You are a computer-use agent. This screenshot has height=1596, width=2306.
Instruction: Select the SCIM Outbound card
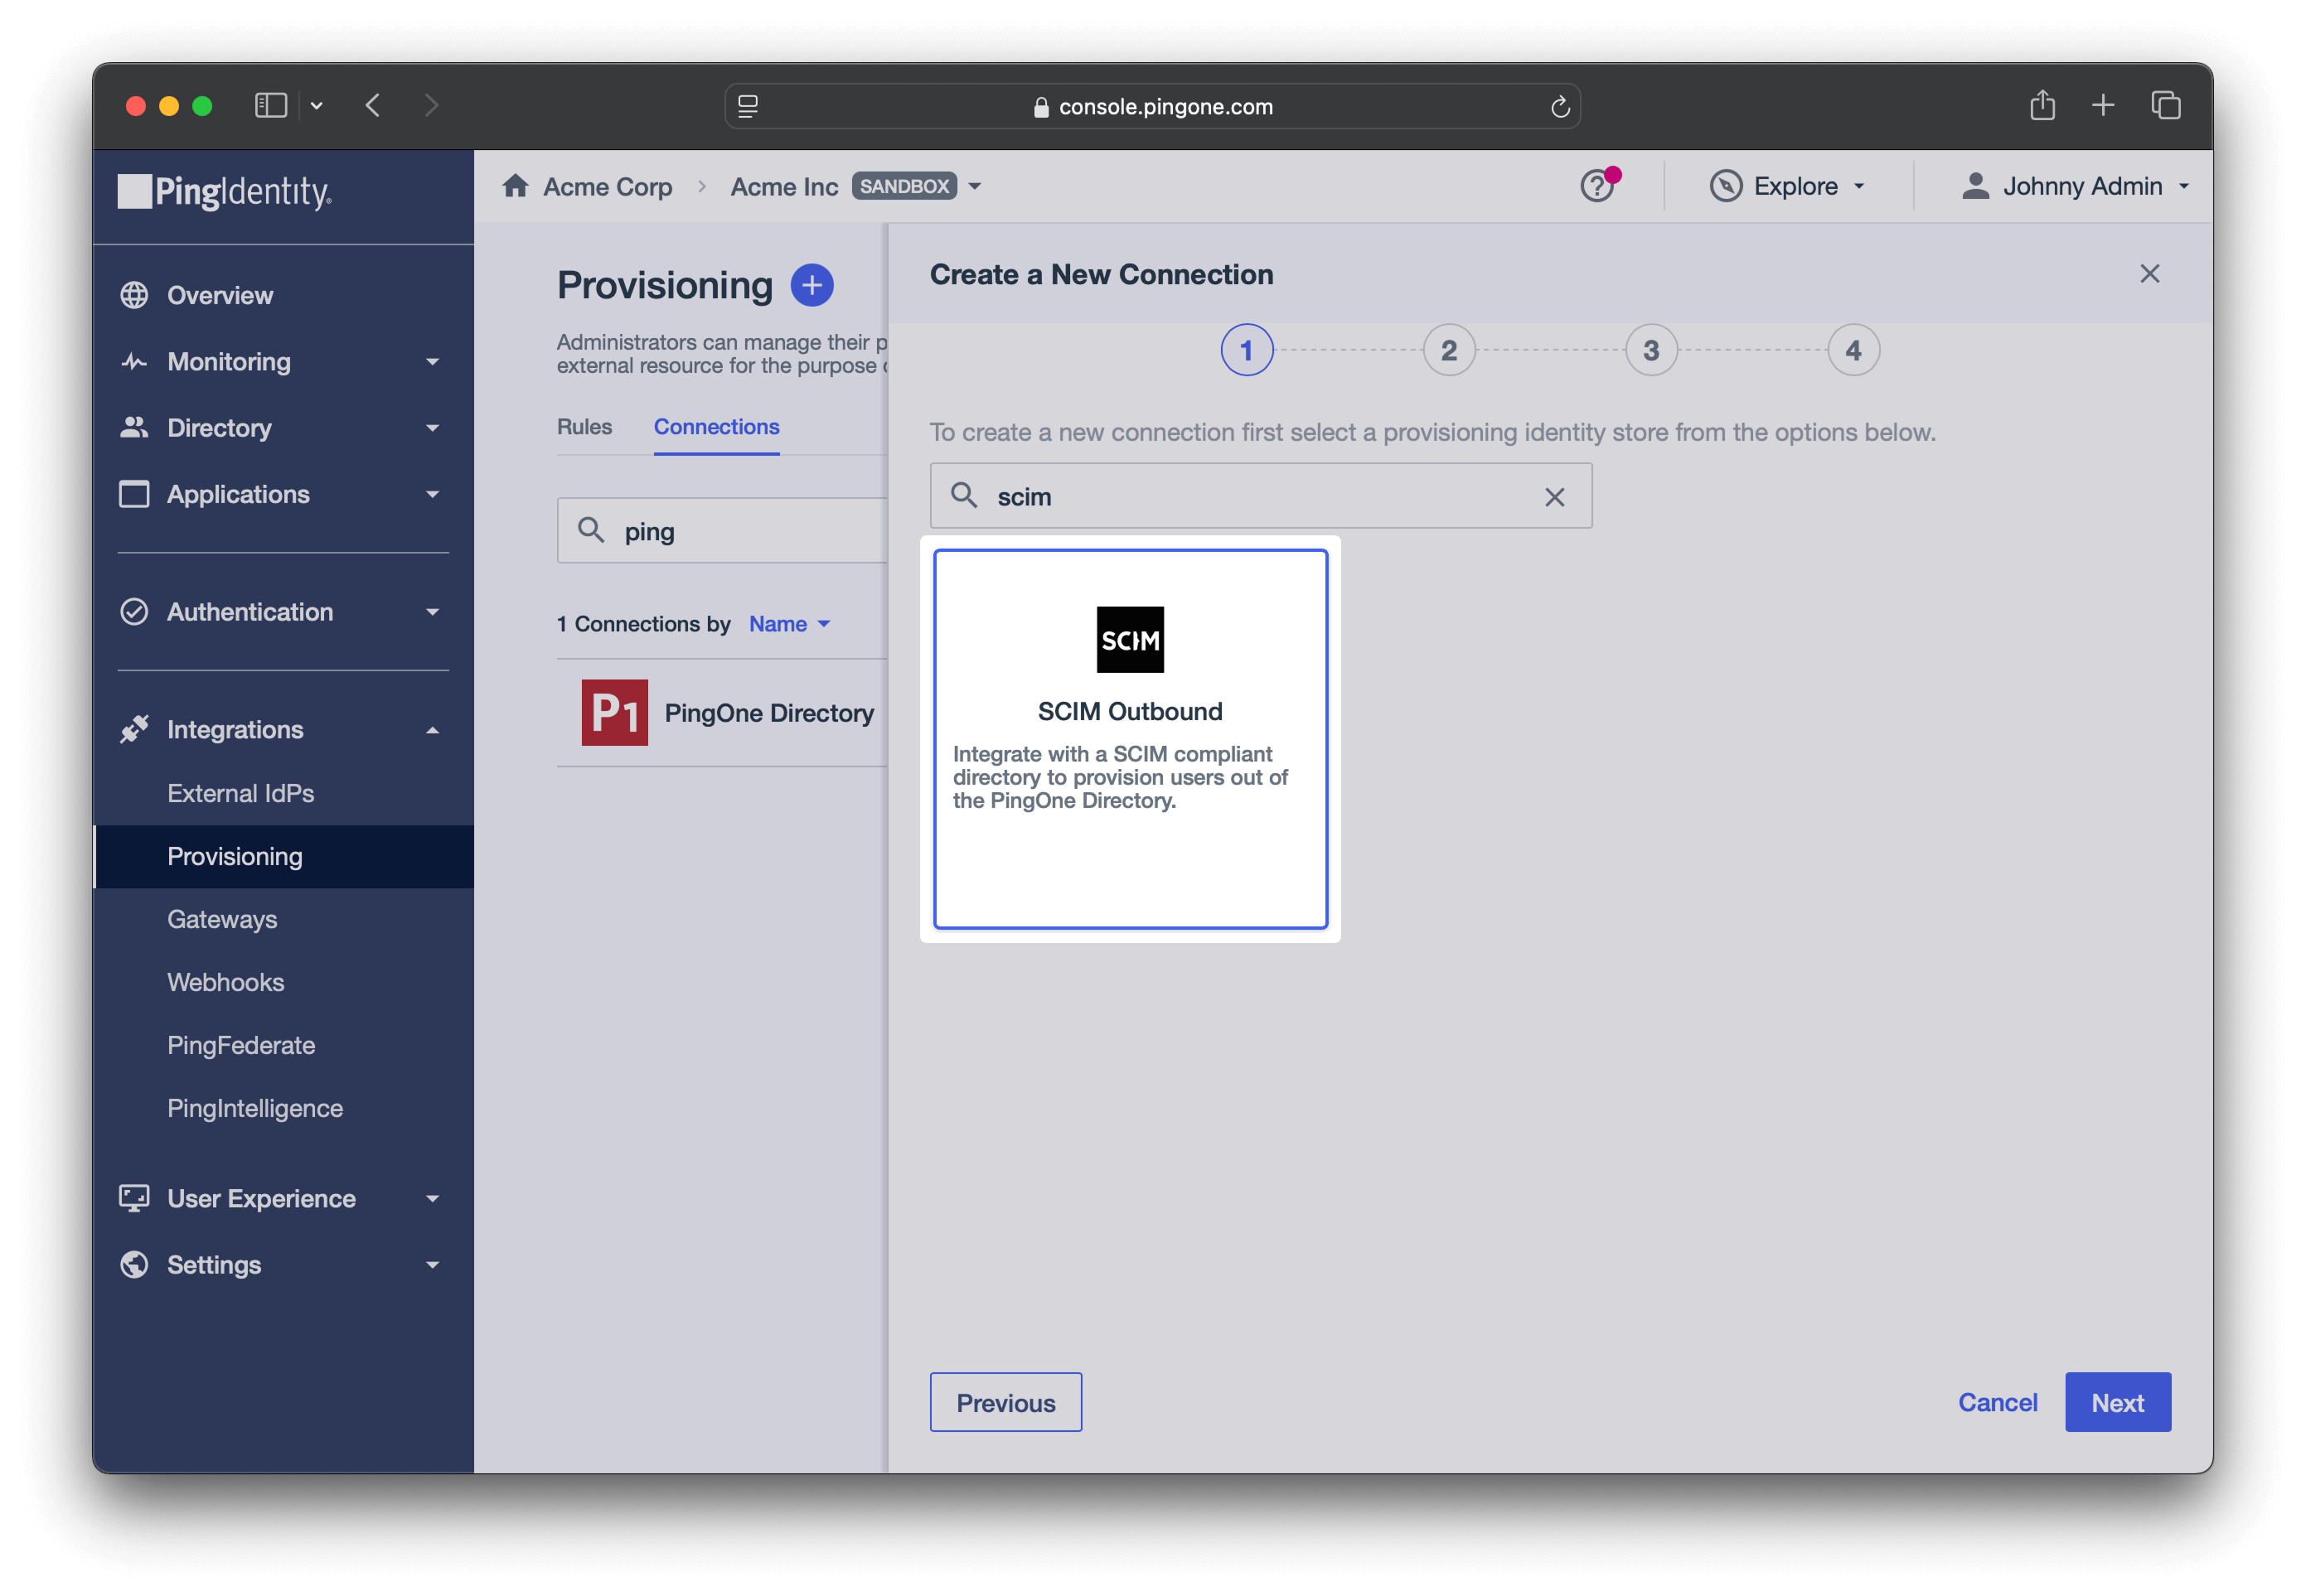[x=1130, y=738]
